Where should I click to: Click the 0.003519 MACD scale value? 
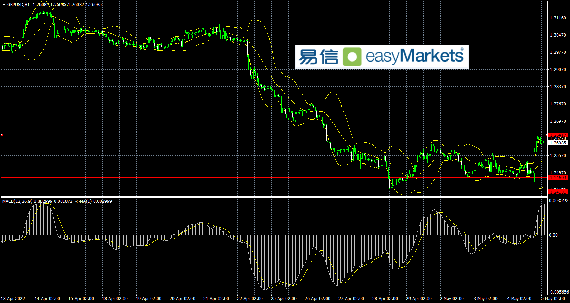tap(558, 201)
